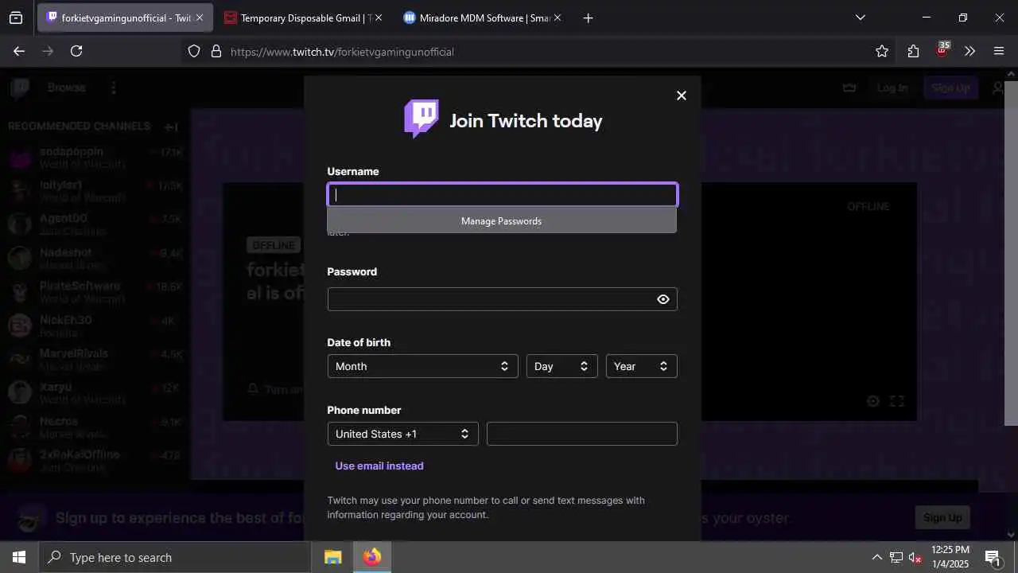
Task: Close the Join Twitch today dialog
Action: 681,95
